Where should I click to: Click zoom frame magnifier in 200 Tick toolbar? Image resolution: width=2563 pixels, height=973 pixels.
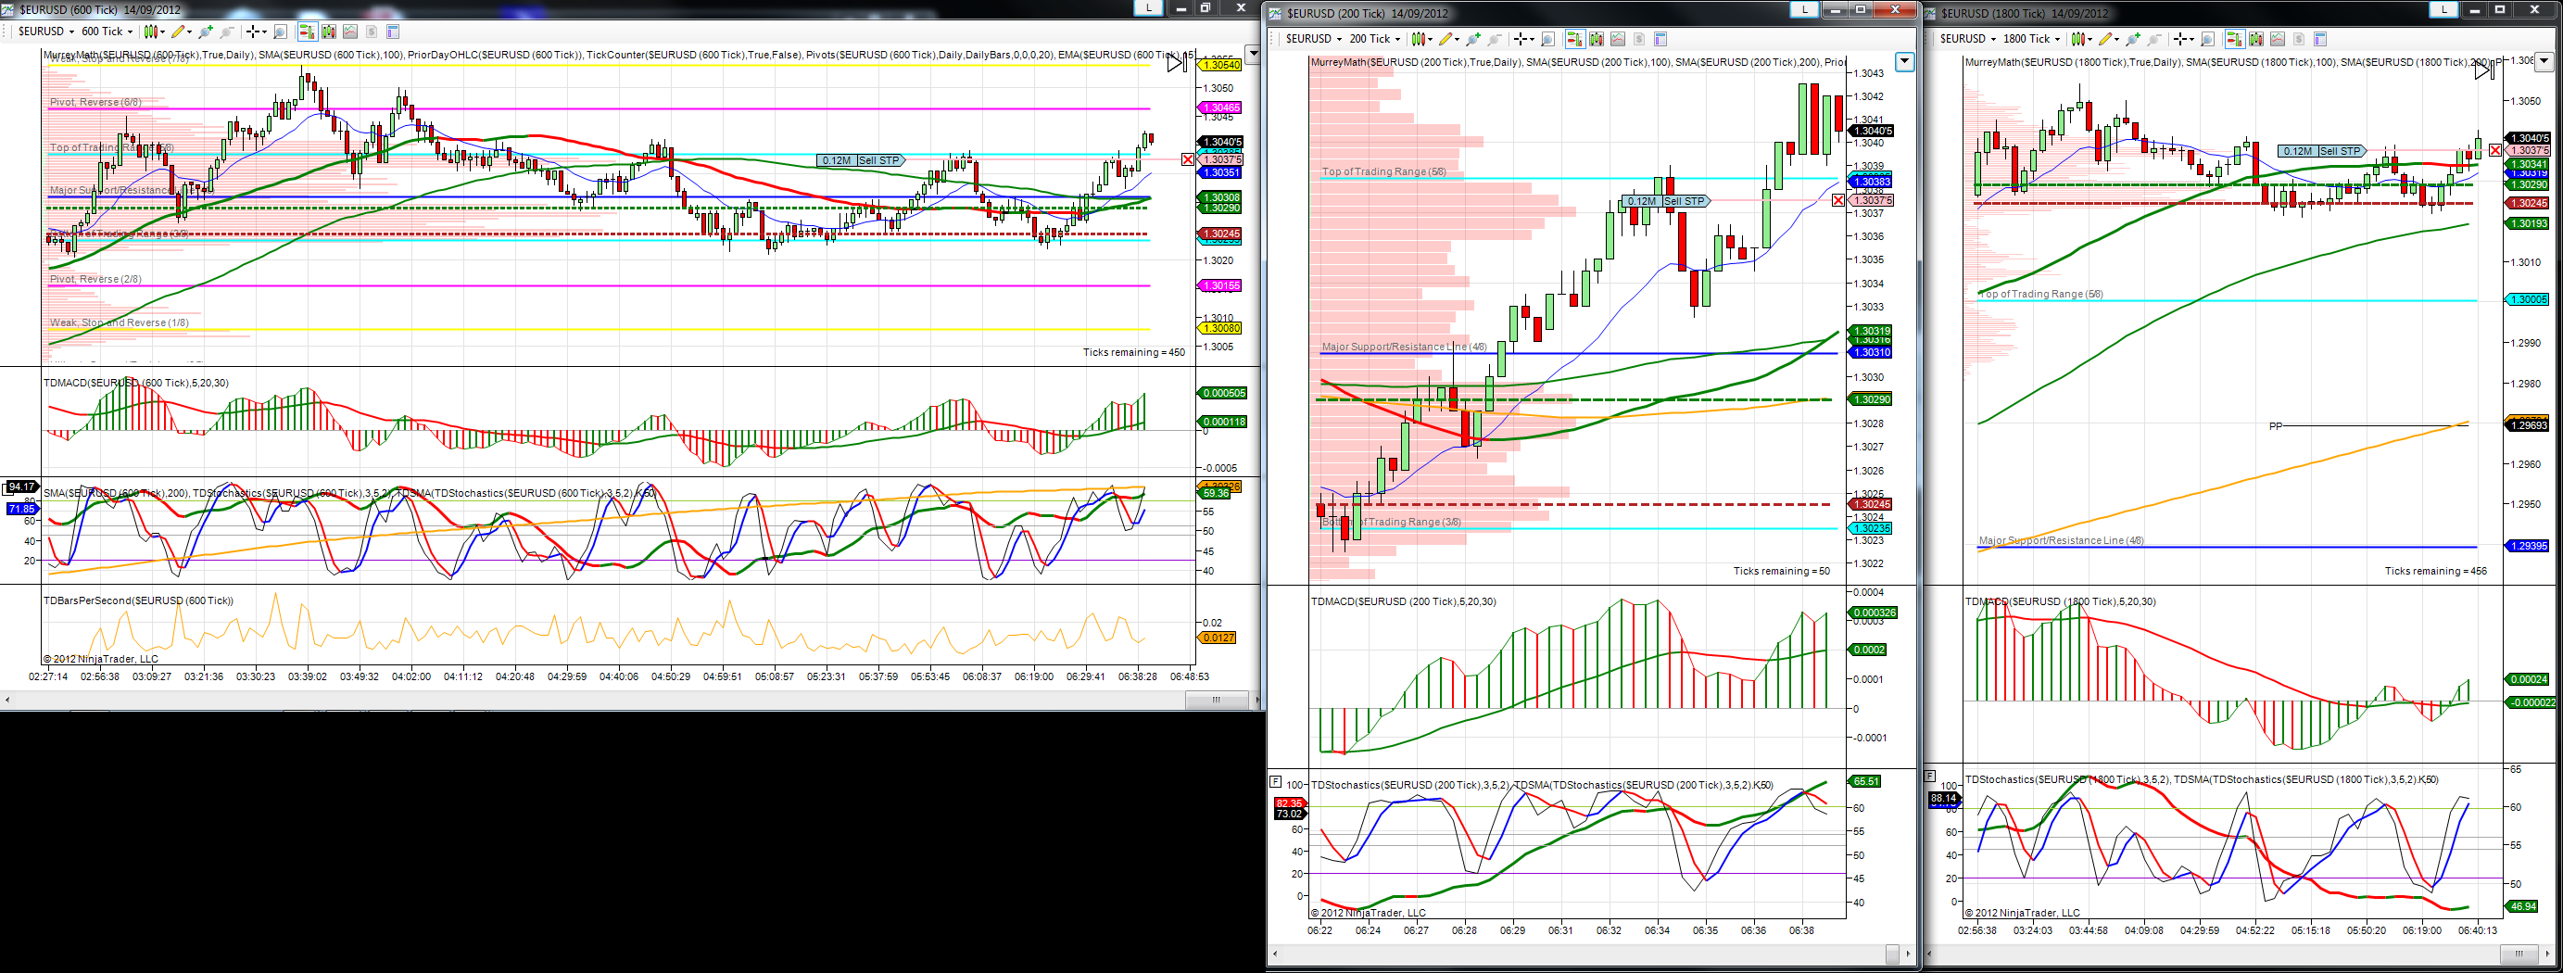tap(1548, 39)
